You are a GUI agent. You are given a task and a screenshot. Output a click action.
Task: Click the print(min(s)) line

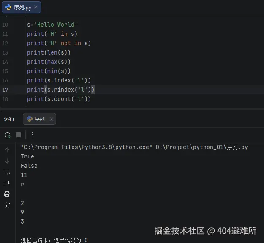tap(49, 71)
